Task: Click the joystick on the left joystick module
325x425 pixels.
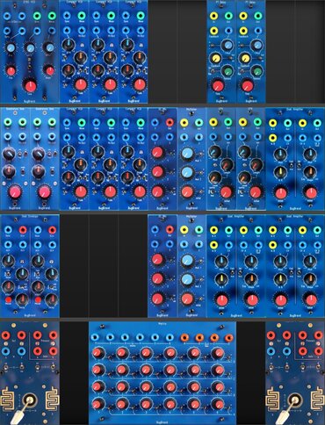Action: pos(29,400)
